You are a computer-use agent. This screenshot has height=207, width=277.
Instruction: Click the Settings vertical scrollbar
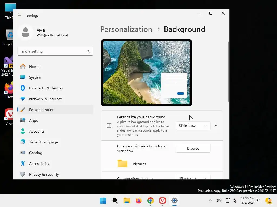[228, 72]
